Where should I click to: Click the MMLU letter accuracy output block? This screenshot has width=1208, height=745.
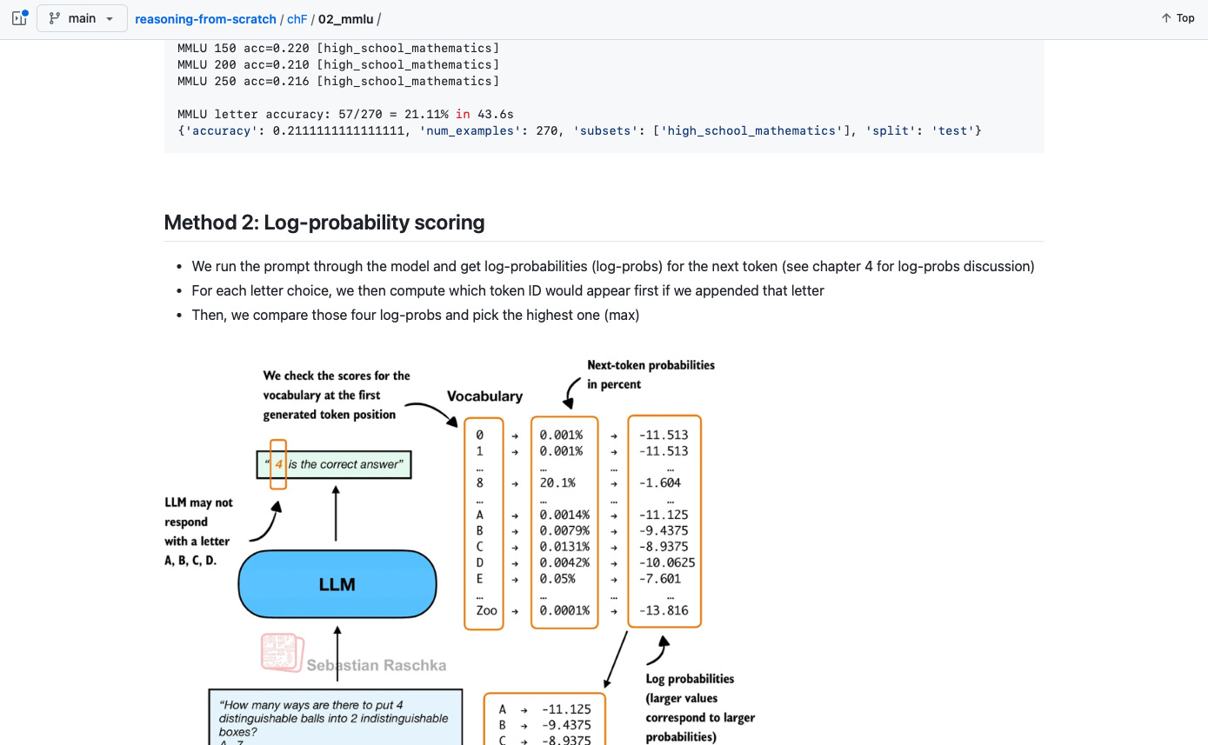[x=344, y=114]
